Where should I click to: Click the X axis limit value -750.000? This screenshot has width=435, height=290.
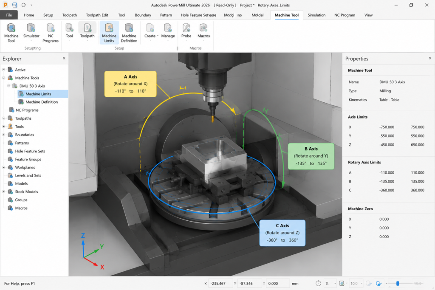point(387,127)
